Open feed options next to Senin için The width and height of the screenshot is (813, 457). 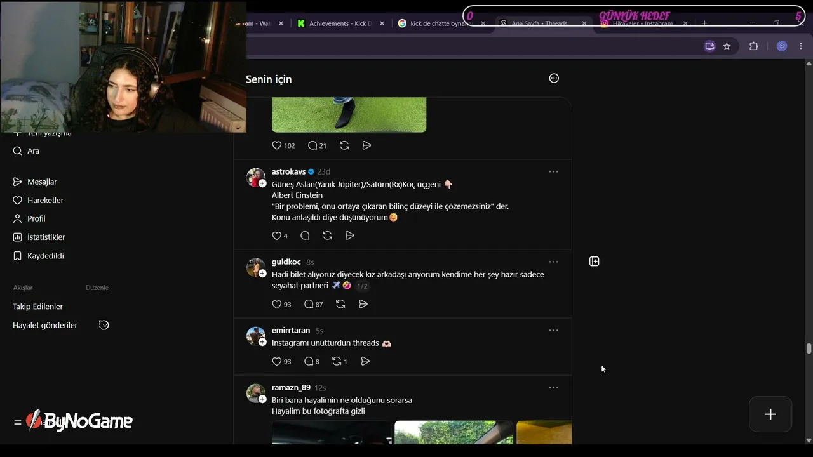tap(554, 78)
